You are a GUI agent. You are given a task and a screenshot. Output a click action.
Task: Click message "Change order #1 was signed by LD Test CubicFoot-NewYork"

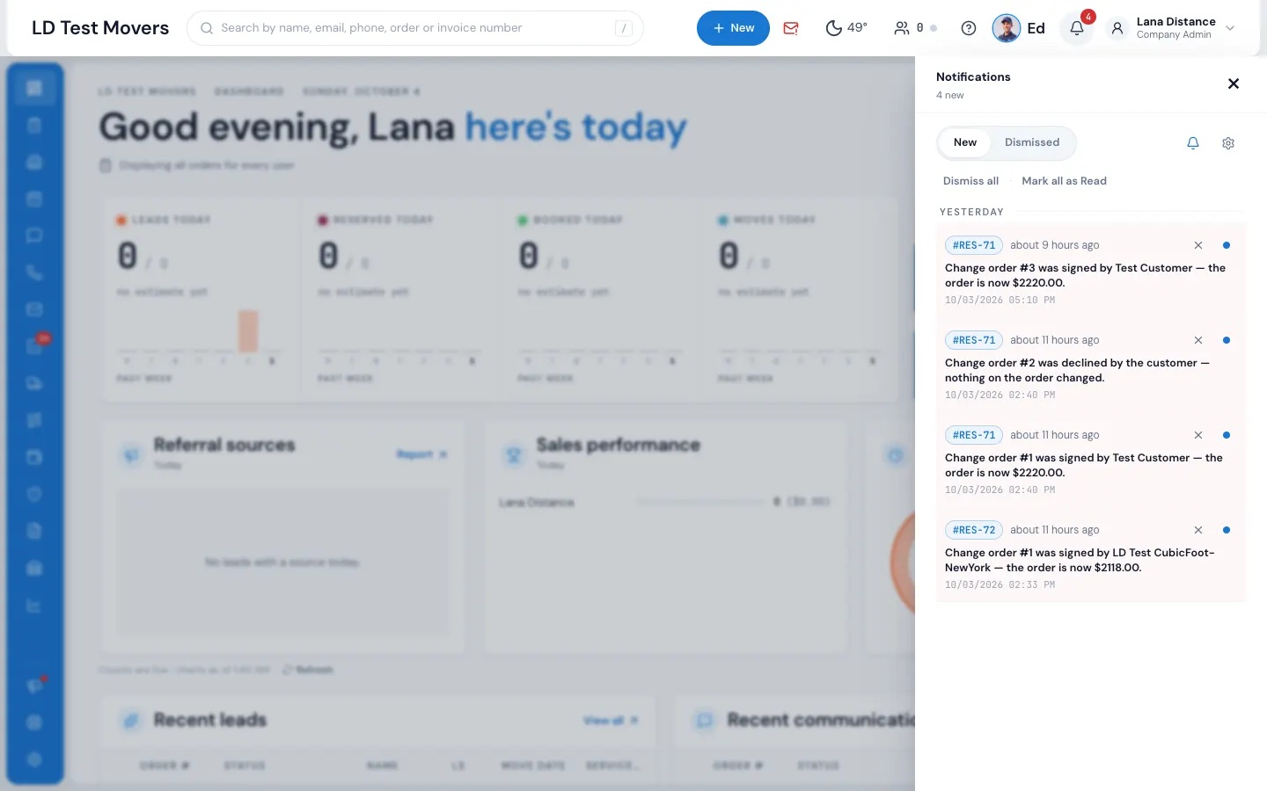pyautogui.click(x=1080, y=560)
